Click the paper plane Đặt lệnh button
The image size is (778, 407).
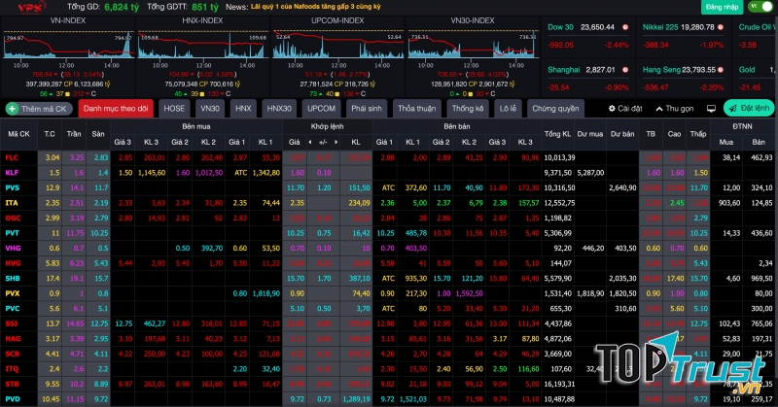point(747,109)
